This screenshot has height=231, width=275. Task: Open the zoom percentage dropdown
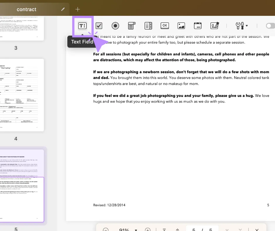coord(135,230)
